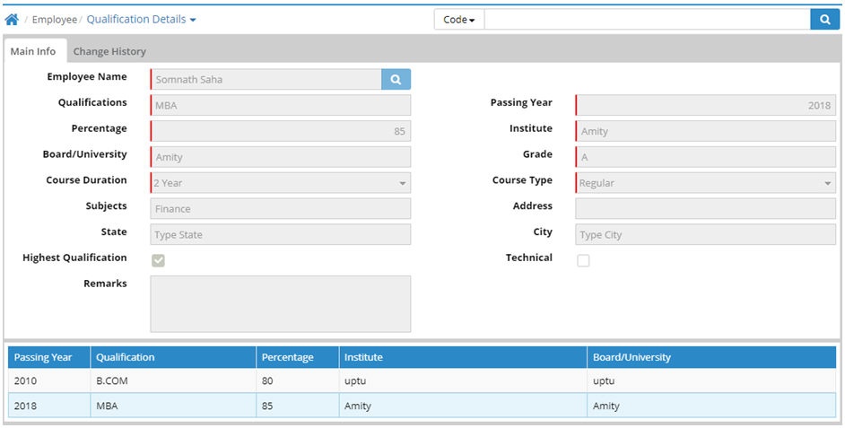The width and height of the screenshot is (845, 428).
Task: Switch to the Change History tab
Action: pyautogui.click(x=109, y=51)
